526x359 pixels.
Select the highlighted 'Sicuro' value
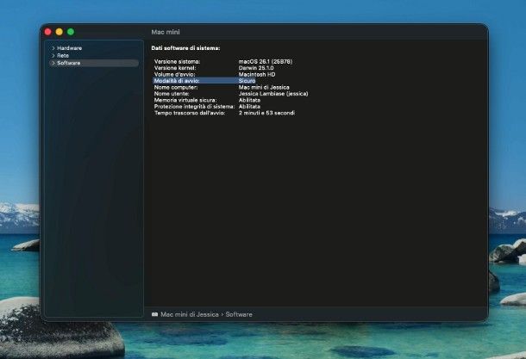pos(247,81)
